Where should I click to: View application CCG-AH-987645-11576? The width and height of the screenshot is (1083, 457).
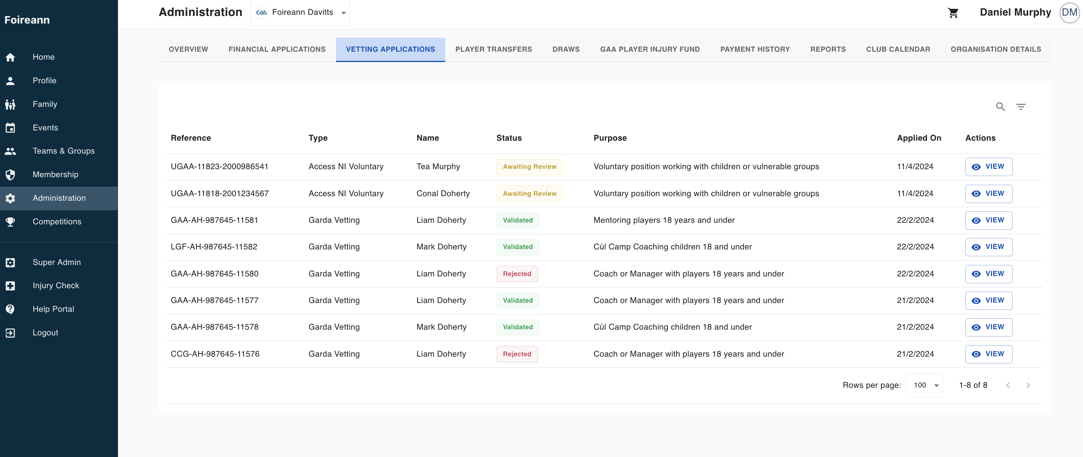tap(988, 354)
